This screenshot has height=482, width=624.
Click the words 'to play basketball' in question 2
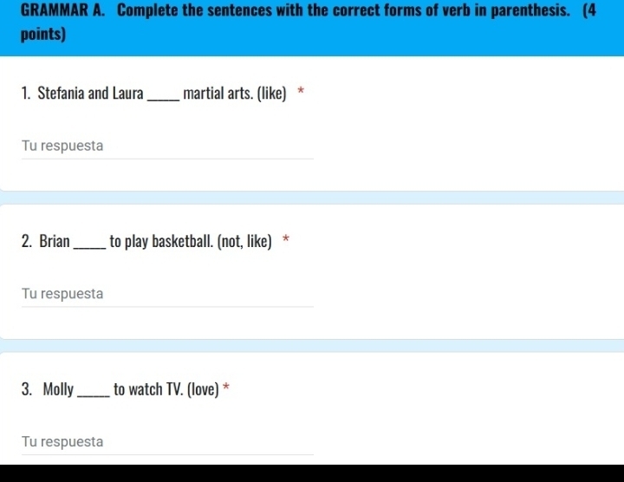[162, 241]
